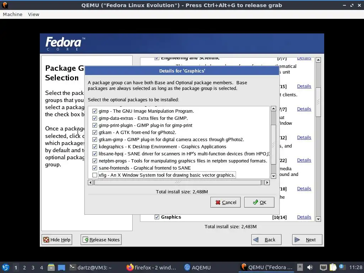Switch to terminal dartz@VM3 taskbar entry
Viewport: 364px width, 273px height.
[x=91, y=267]
